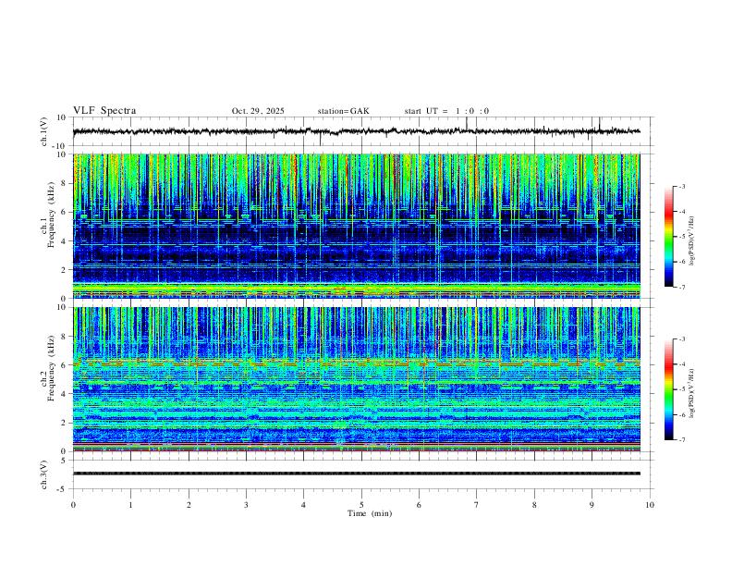Click the time axis tick label '0'

(73, 505)
